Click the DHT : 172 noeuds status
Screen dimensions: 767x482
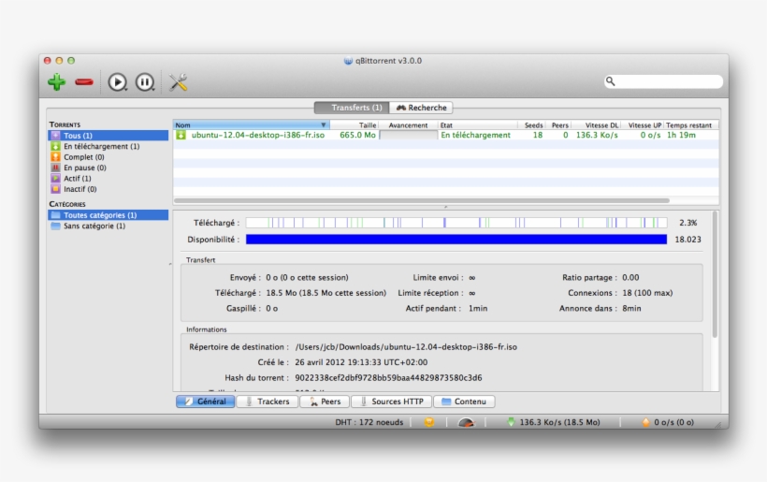tap(369, 422)
